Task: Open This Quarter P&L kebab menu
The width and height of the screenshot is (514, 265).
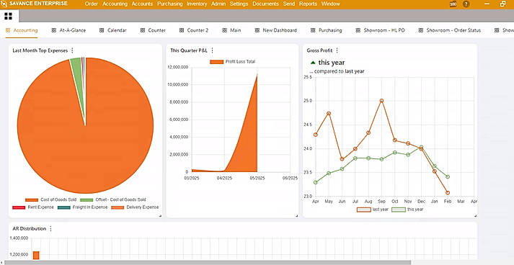Action: 212,50
